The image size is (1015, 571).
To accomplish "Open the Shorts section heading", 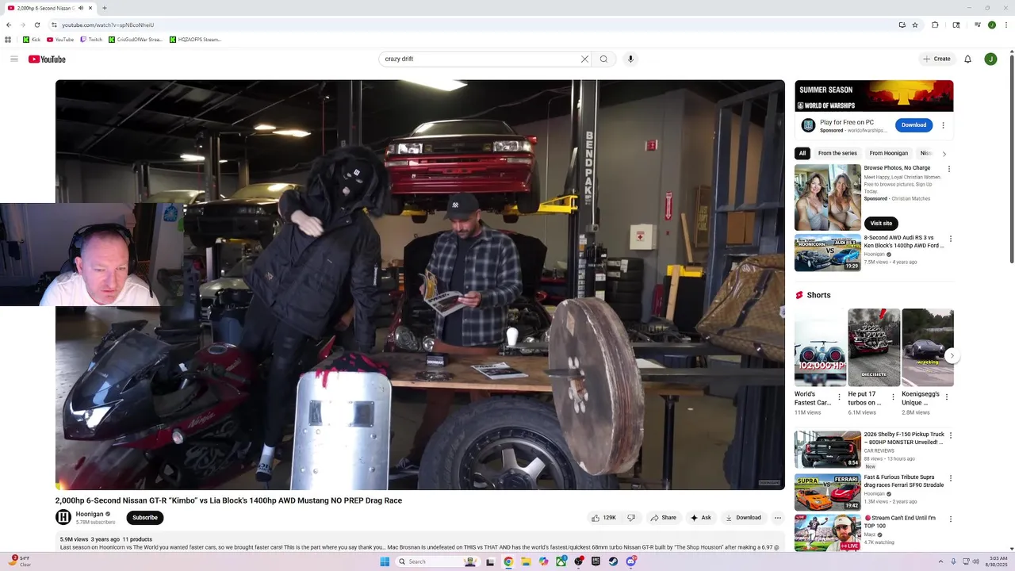I will point(818,295).
